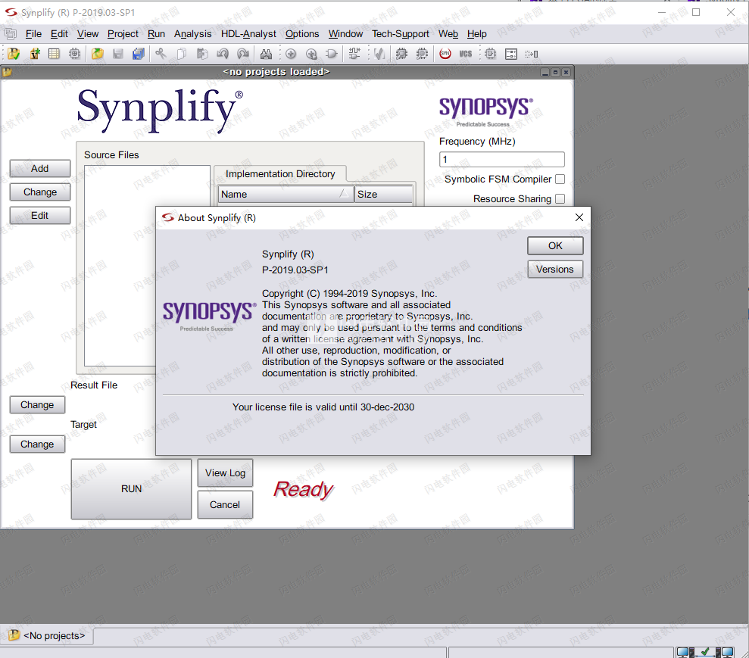This screenshot has width=749, height=658.
Task: Minimize the no projects loaded panel
Action: click(545, 73)
